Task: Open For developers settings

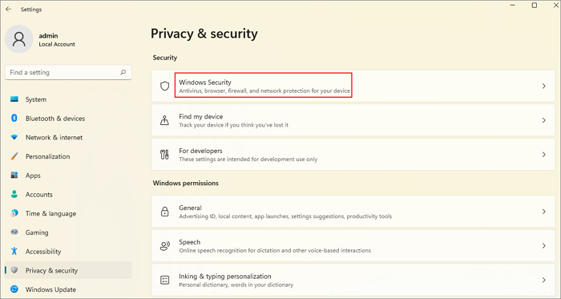Action: tap(353, 155)
